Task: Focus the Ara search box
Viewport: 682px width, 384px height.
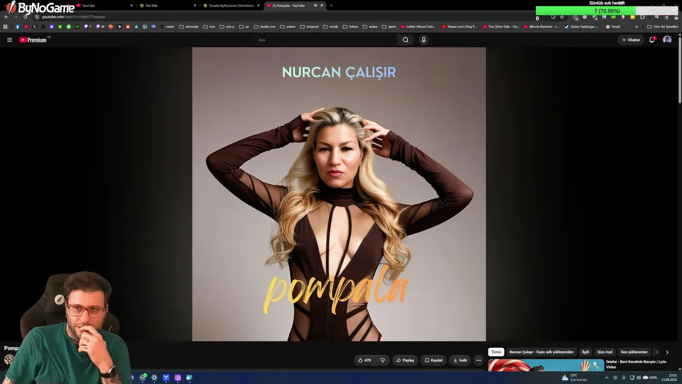Action: click(x=326, y=39)
